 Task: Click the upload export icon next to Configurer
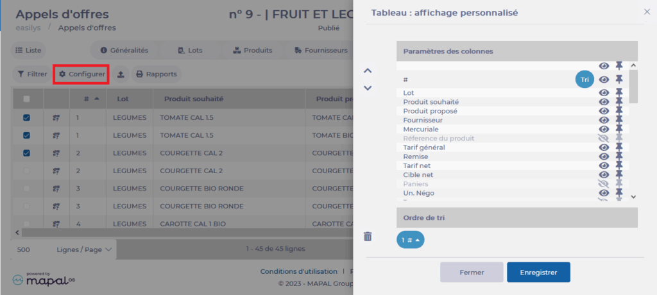(121, 74)
